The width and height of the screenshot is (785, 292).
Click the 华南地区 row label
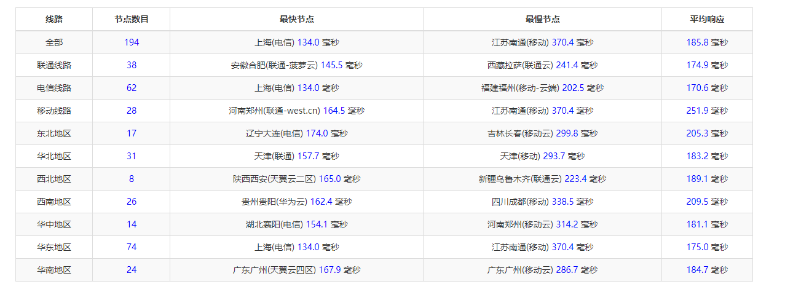coord(54,270)
